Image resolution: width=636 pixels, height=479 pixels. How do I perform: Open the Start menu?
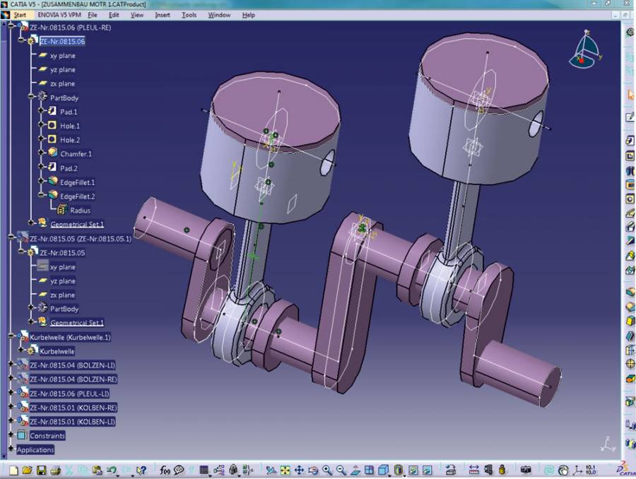20,15
